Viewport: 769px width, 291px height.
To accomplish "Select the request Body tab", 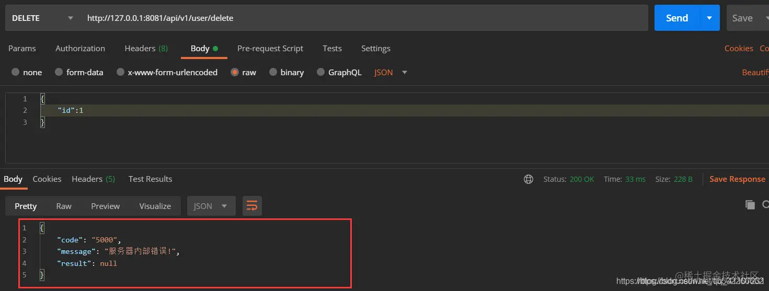I will tap(204, 48).
